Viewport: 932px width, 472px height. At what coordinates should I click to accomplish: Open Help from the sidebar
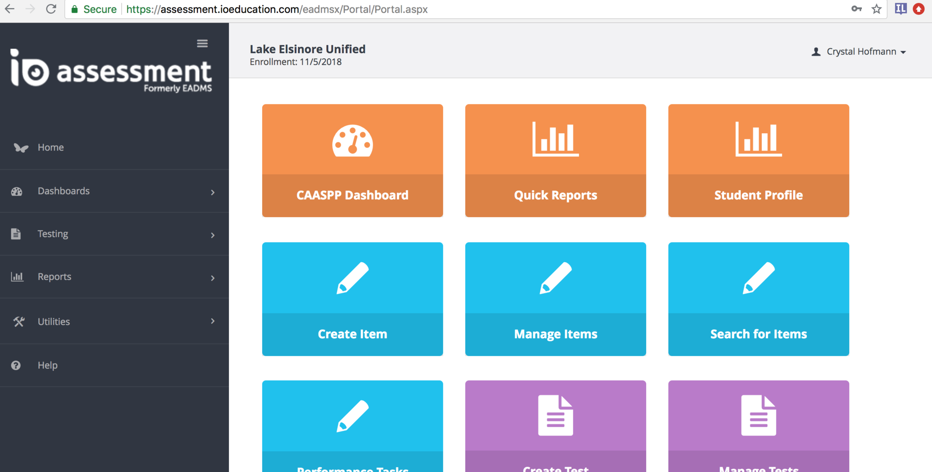click(47, 365)
